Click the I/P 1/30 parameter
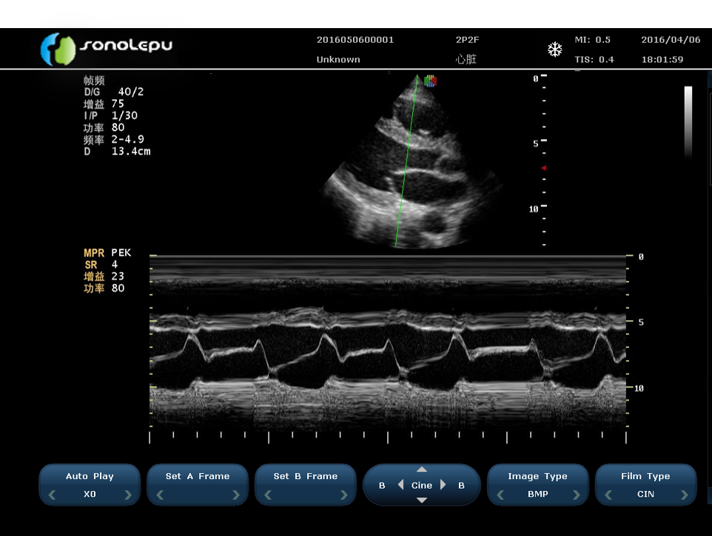 (x=110, y=115)
